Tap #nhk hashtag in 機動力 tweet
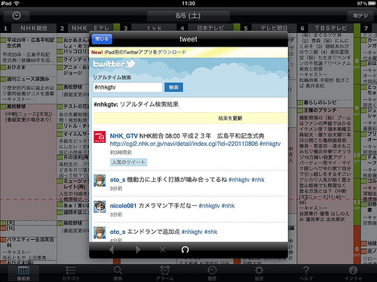This screenshot has width=377, height=282. pyautogui.click(x=258, y=180)
